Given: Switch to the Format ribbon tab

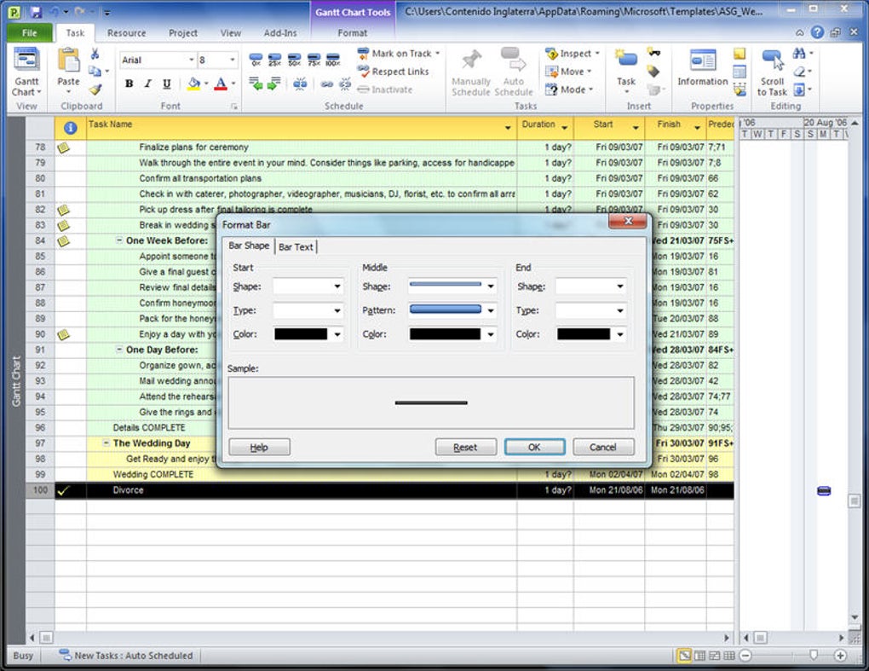Looking at the screenshot, I should (x=353, y=32).
